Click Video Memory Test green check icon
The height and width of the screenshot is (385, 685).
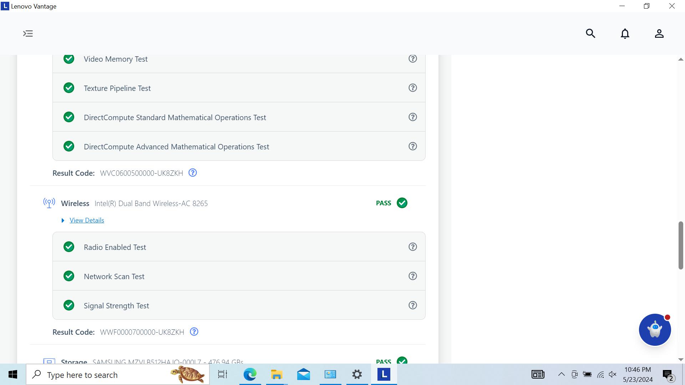point(69,59)
